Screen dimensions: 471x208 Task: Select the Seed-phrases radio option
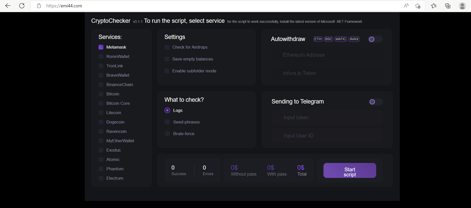point(167,122)
